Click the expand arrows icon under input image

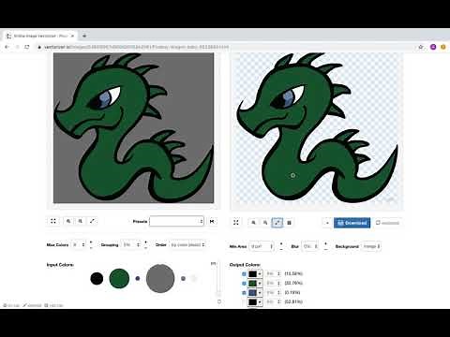[x=92, y=221]
